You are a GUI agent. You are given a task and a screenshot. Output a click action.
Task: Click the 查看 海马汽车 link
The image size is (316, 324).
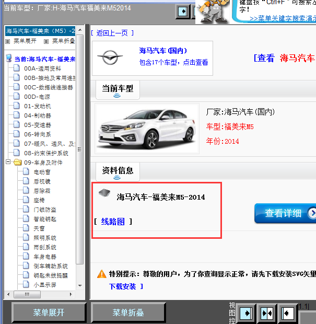(x=284, y=58)
